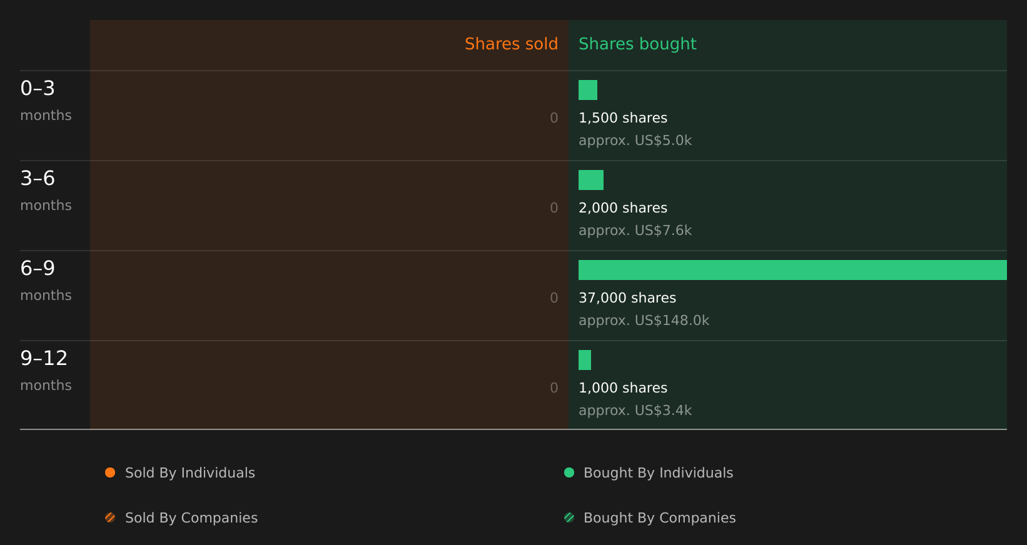The width and height of the screenshot is (1027, 545).
Task: Select the 6–9 months long green bar
Action: [x=792, y=270]
